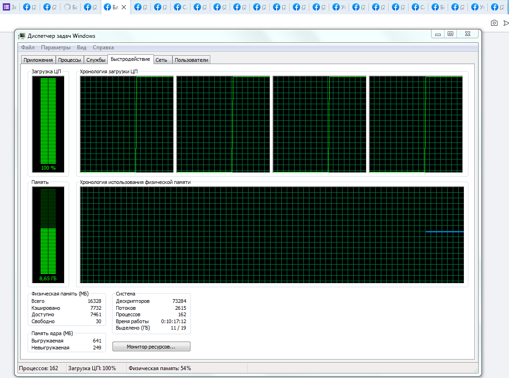Open the browser tab with purple list icon
The width and height of the screenshot is (509, 378).
pos(10,7)
